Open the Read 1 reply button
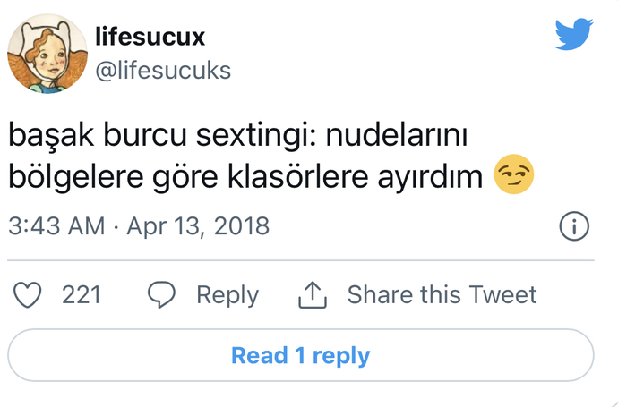 [300, 355]
